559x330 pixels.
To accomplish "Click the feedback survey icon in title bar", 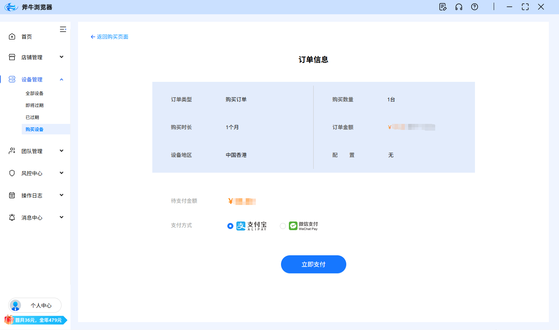I will pos(443,7).
